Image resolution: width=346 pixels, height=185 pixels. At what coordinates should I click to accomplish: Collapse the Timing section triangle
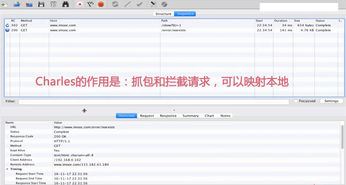click(7, 169)
